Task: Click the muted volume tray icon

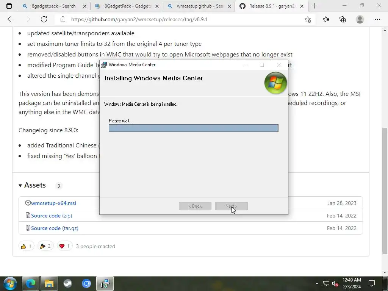Action: click(335, 283)
